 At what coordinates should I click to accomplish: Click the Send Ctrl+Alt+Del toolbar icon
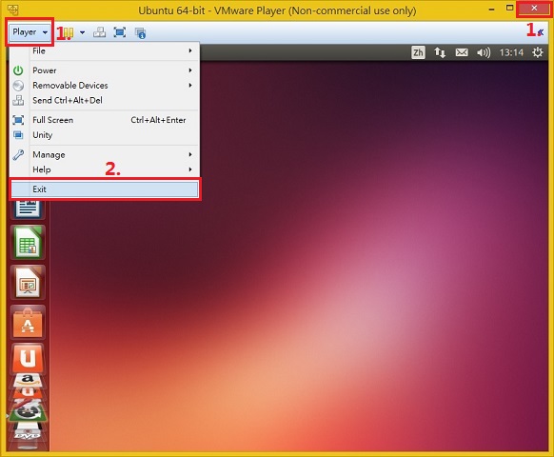(99, 32)
